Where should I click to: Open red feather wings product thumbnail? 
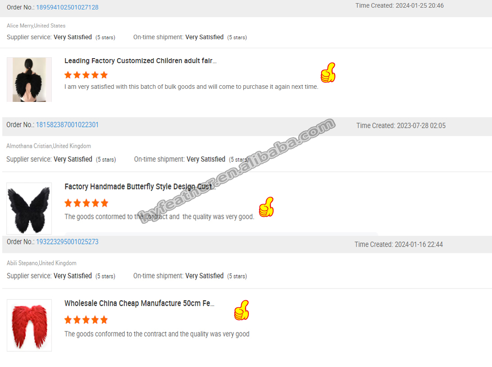(x=29, y=325)
